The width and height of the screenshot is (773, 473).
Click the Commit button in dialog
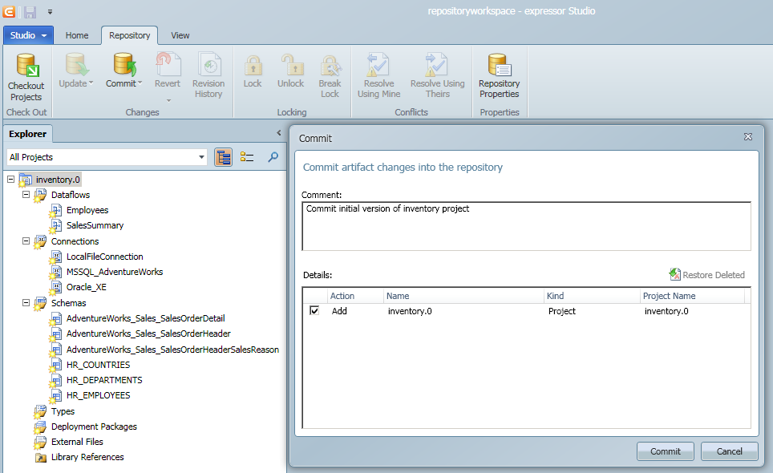tap(665, 451)
